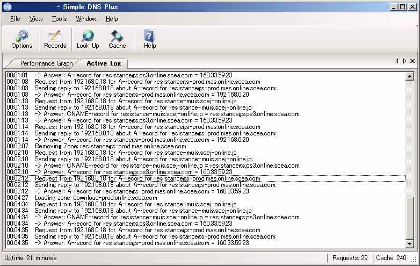Select the Active Log tab
Viewport: 420px width, 266px height.
(x=104, y=63)
